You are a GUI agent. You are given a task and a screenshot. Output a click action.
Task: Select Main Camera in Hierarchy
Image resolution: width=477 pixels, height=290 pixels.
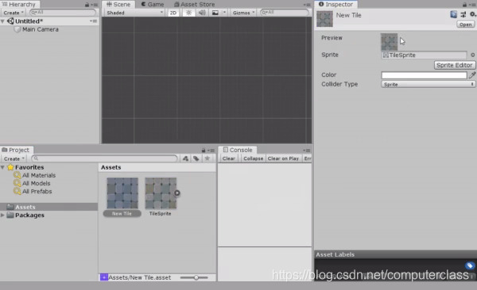click(41, 29)
